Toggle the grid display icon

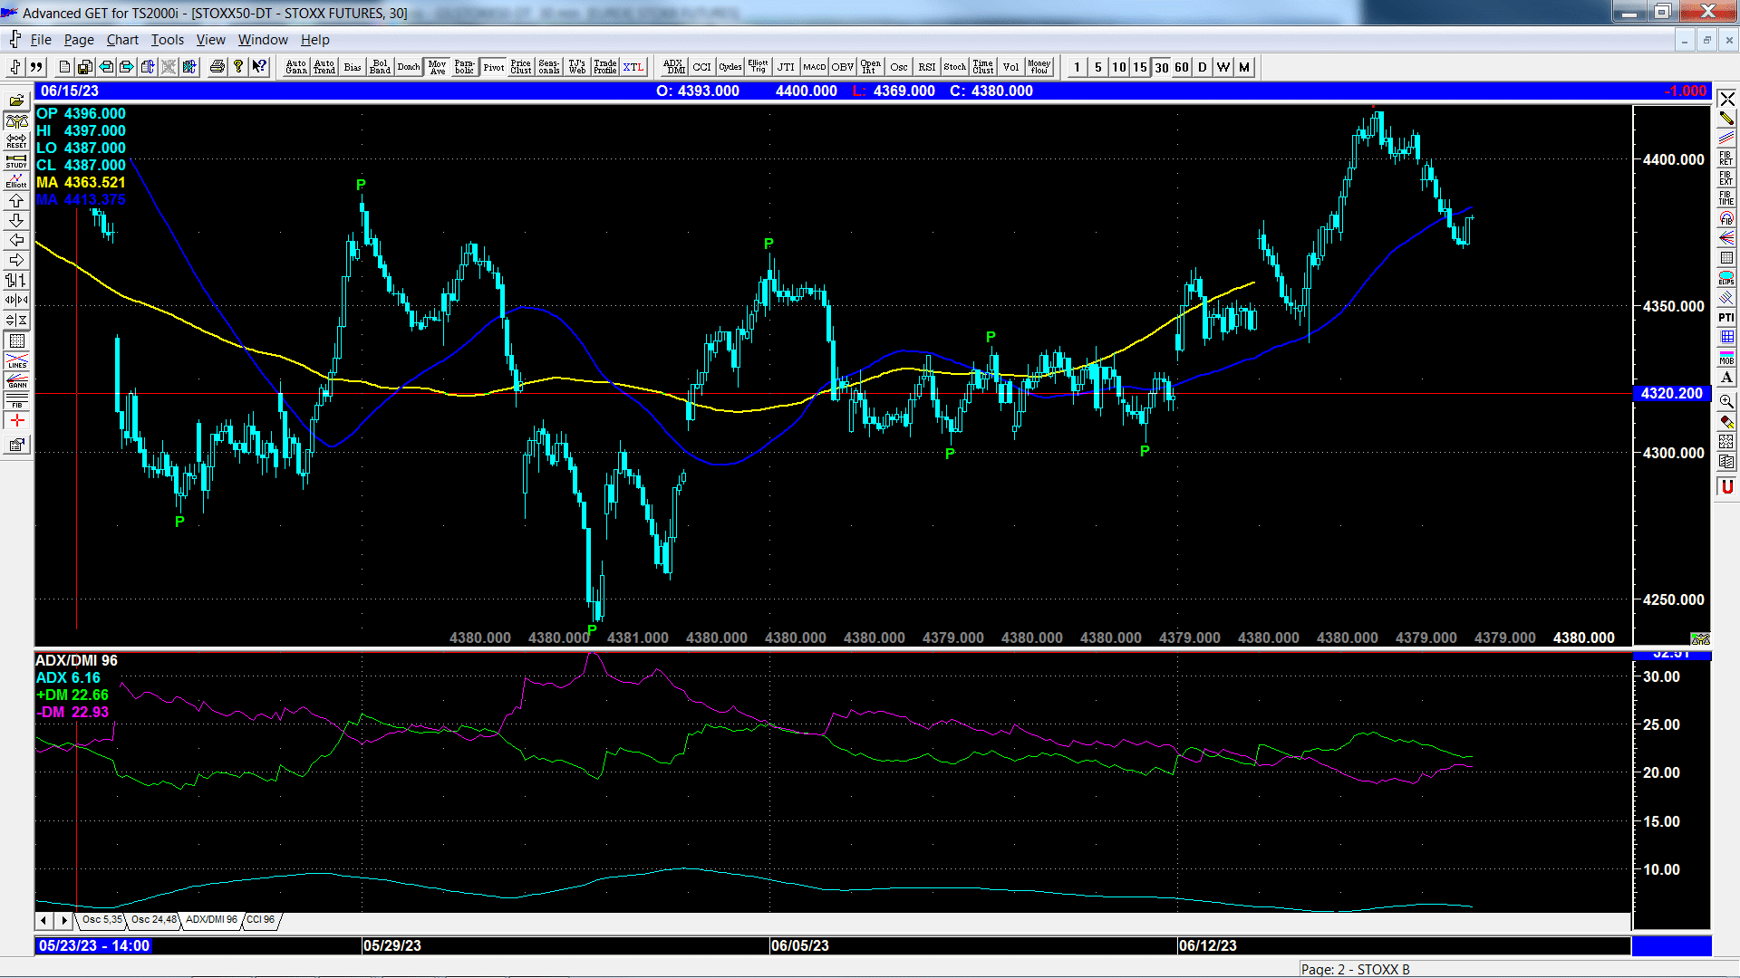[x=16, y=340]
